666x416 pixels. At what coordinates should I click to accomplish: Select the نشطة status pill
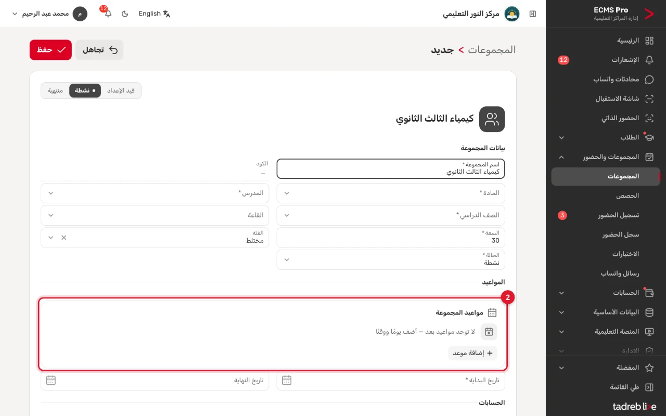[85, 90]
